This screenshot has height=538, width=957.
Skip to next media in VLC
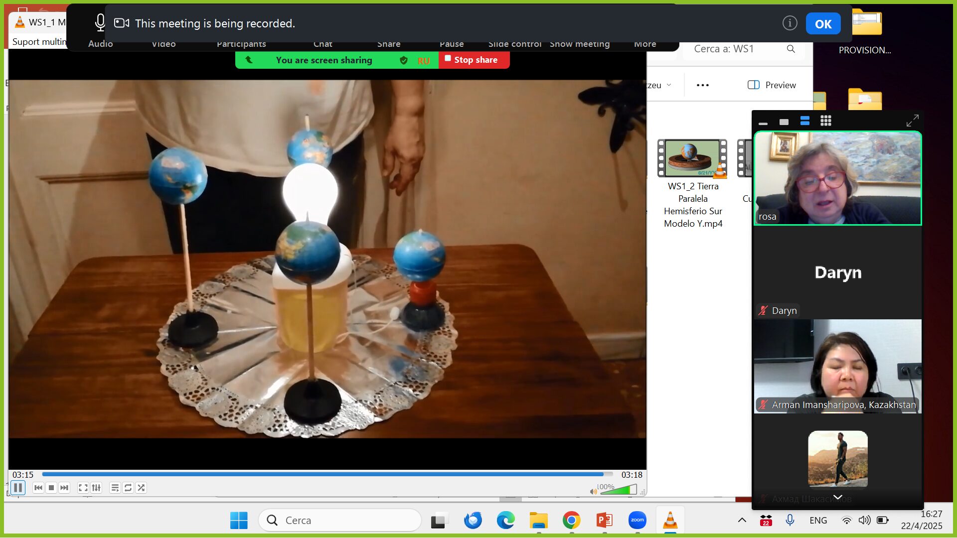[x=64, y=488]
